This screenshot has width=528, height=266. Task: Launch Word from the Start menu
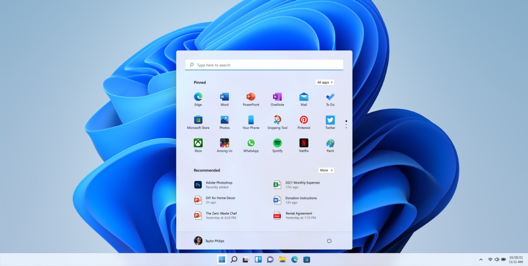pyautogui.click(x=224, y=98)
